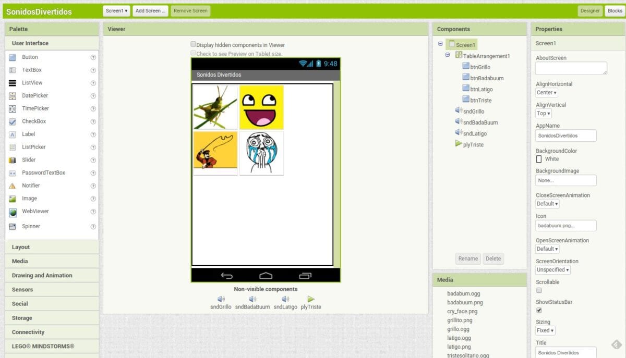Select the Button component in the Palette

[x=31, y=57]
